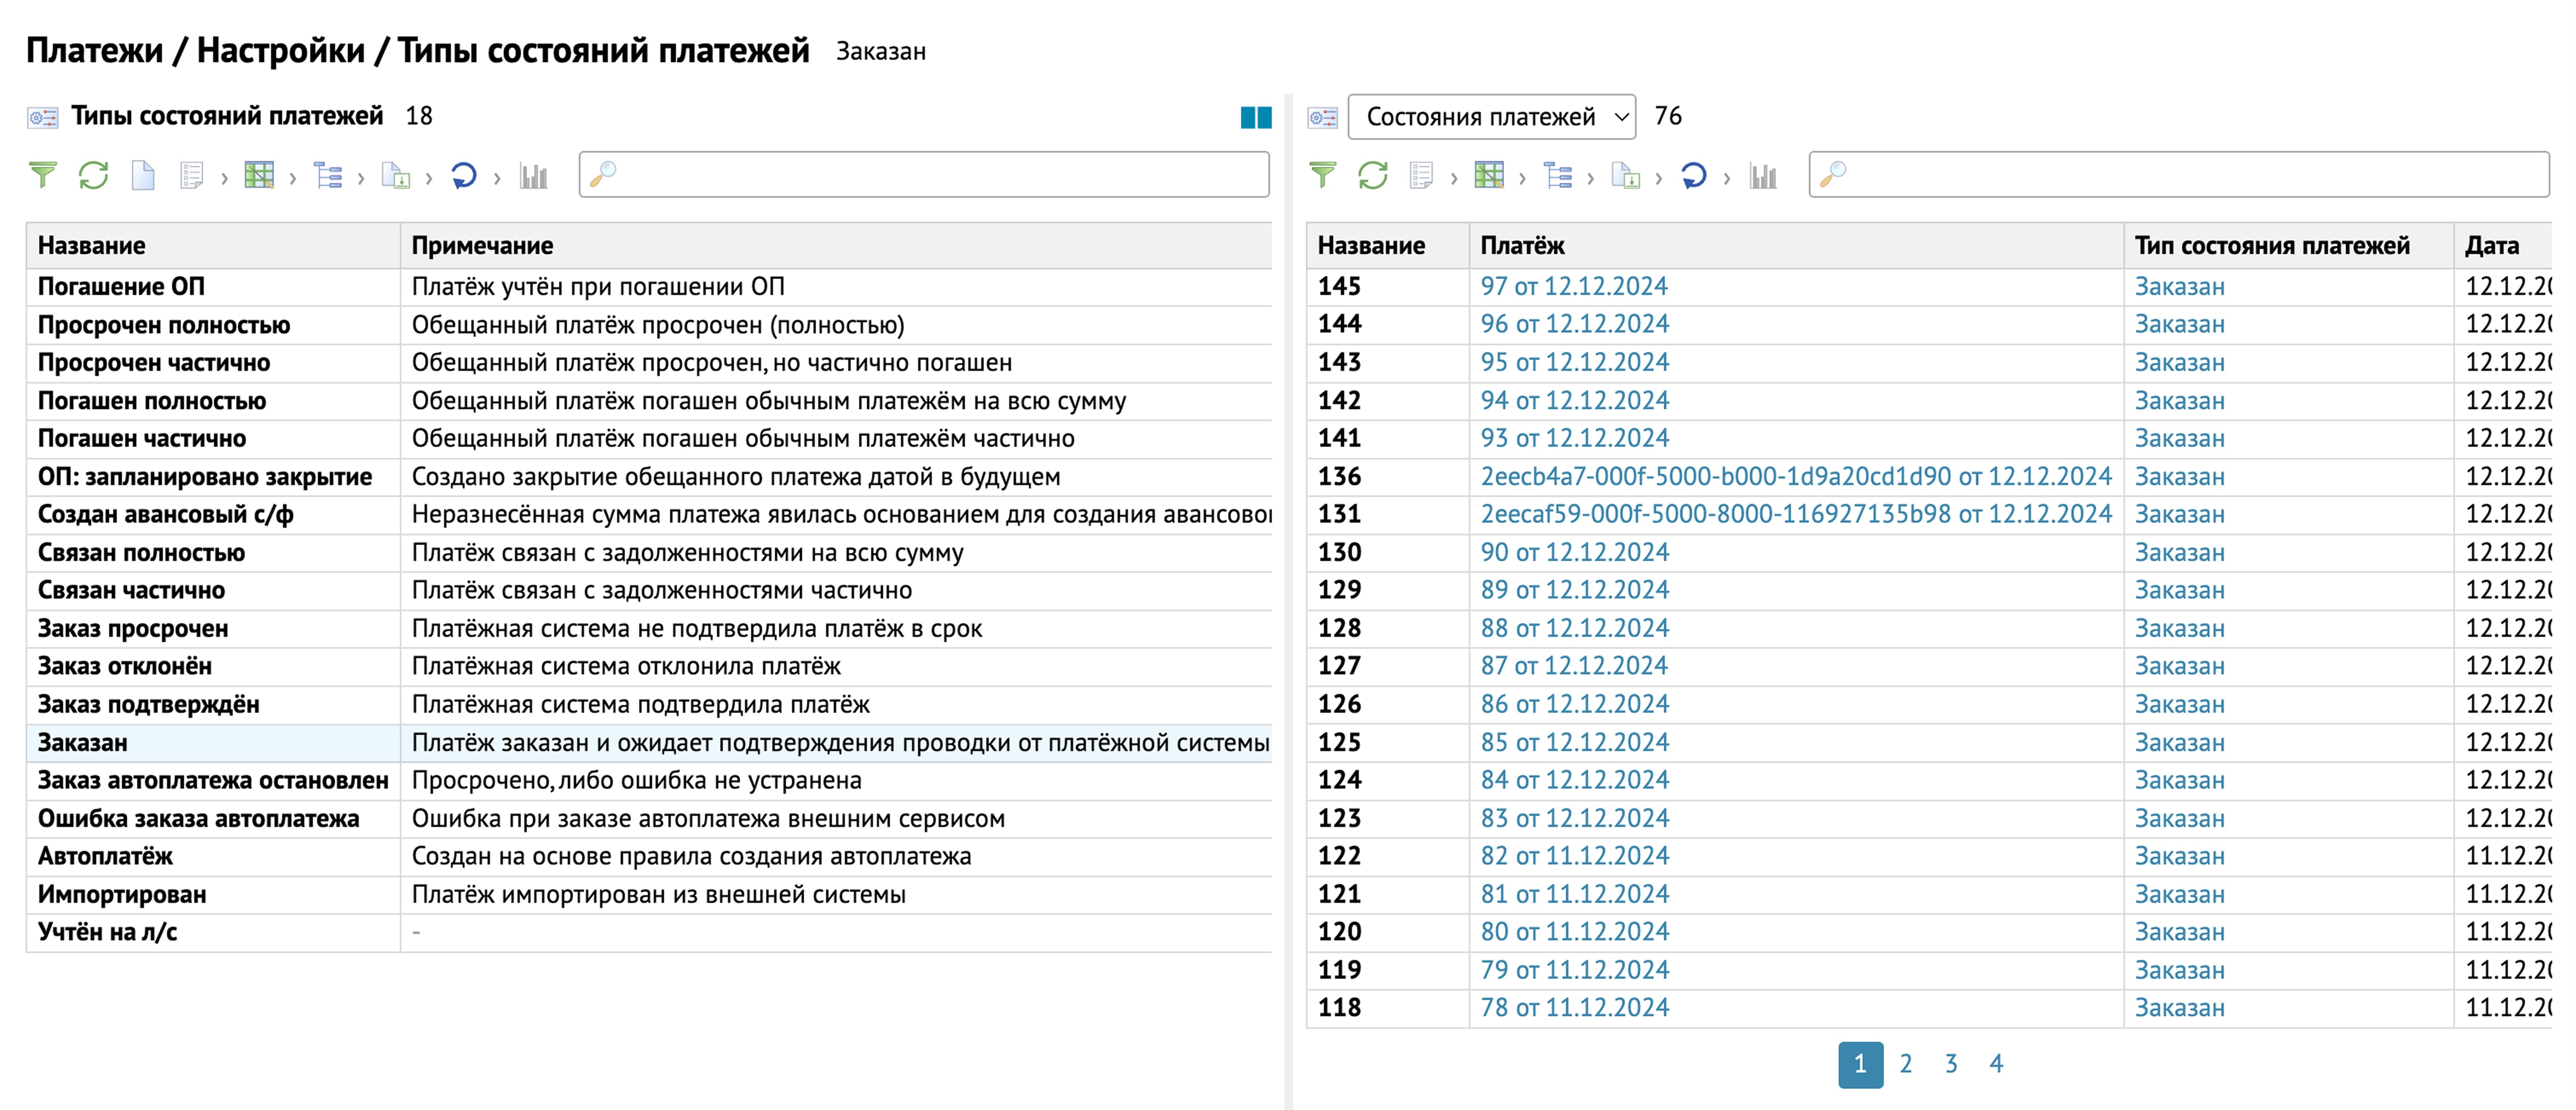Select the Учтён на л/с row
Image resolution: width=2576 pixels, height=1110 pixels.
[x=649, y=933]
